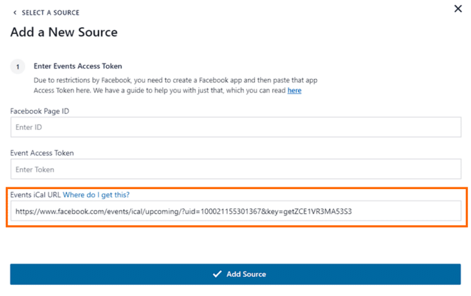Image resolution: width=471 pixels, height=296 pixels.
Task: Focus the Event Access Token input field
Action: (x=235, y=169)
